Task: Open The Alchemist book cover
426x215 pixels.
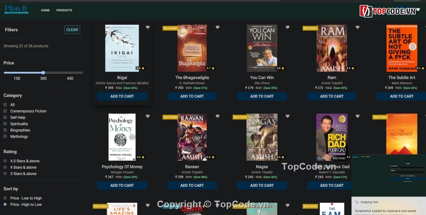Action: pyautogui.click(x=402, y=134)
